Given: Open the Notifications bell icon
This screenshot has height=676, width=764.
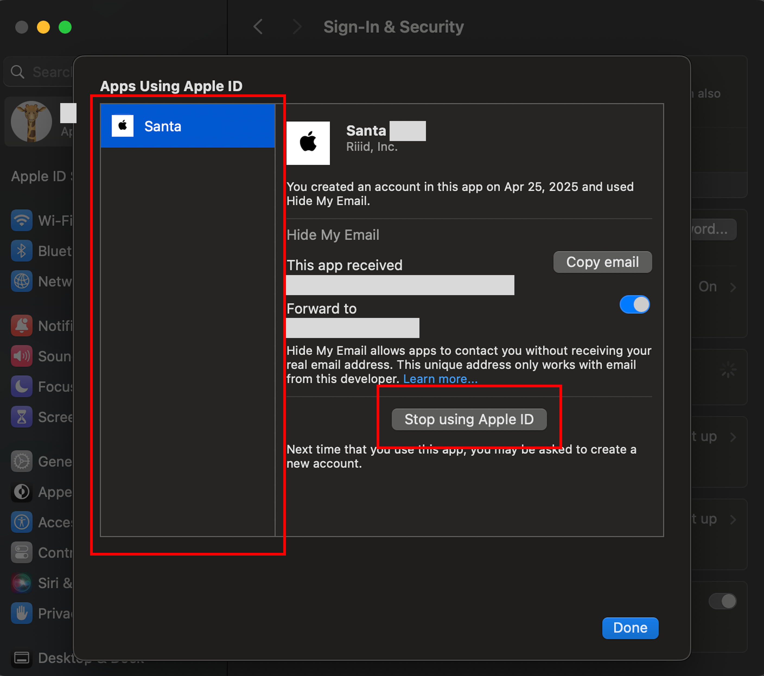Looking at the screenshot, I should [x=21, y=326].
